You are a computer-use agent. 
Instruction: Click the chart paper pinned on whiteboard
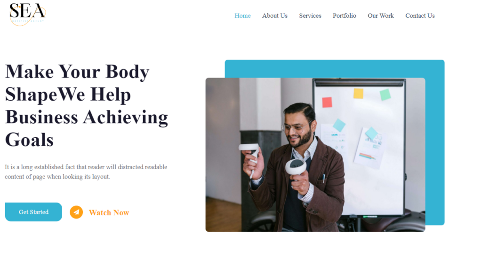(369, 148)
